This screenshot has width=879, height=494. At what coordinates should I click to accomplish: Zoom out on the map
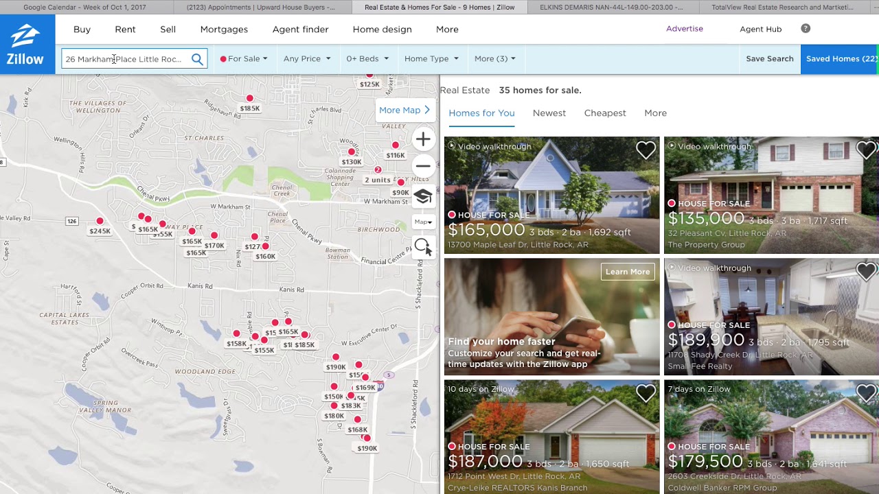423,166
